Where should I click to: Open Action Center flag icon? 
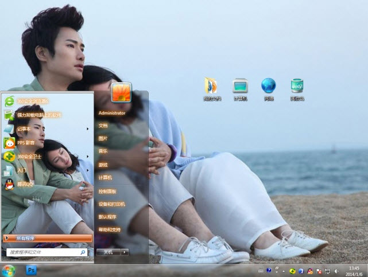coord(319,271)
